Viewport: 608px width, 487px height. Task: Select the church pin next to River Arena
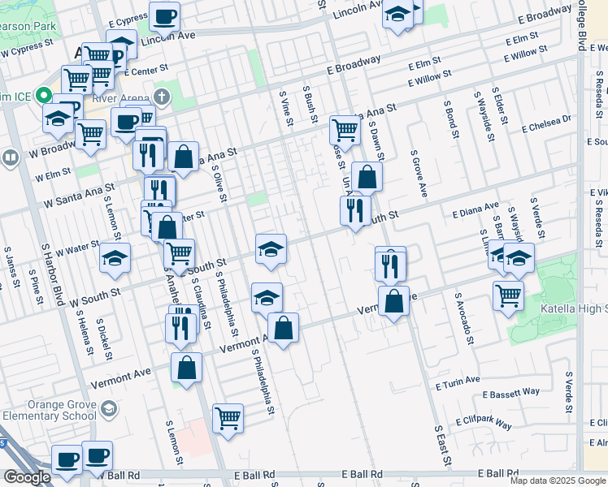coord(162,97)
